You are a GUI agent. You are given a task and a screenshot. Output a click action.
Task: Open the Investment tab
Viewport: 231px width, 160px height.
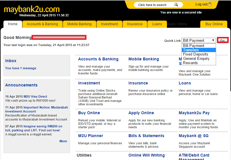pos(109,24)
